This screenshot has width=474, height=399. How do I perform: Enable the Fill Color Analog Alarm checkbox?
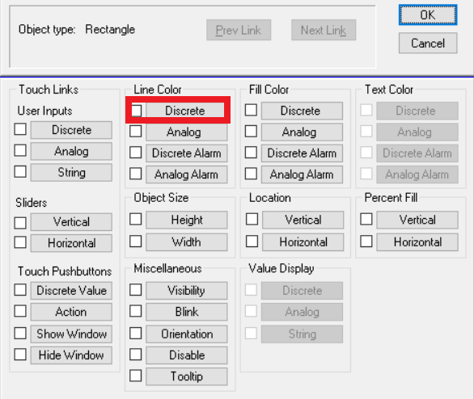251,174
